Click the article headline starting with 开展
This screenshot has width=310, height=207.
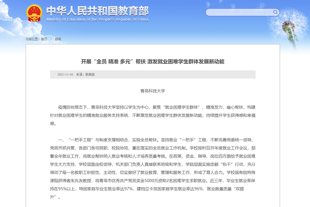point(153,61)
